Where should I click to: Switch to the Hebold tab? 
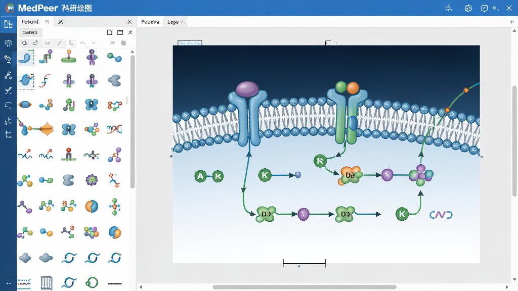[30, 22]
